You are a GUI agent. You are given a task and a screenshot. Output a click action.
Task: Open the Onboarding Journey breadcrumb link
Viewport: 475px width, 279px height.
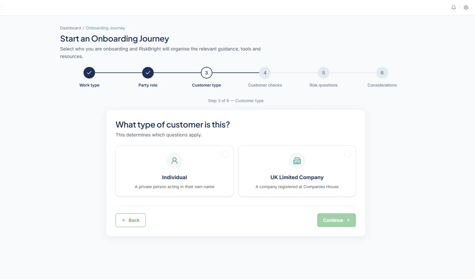tap(105, 28)
